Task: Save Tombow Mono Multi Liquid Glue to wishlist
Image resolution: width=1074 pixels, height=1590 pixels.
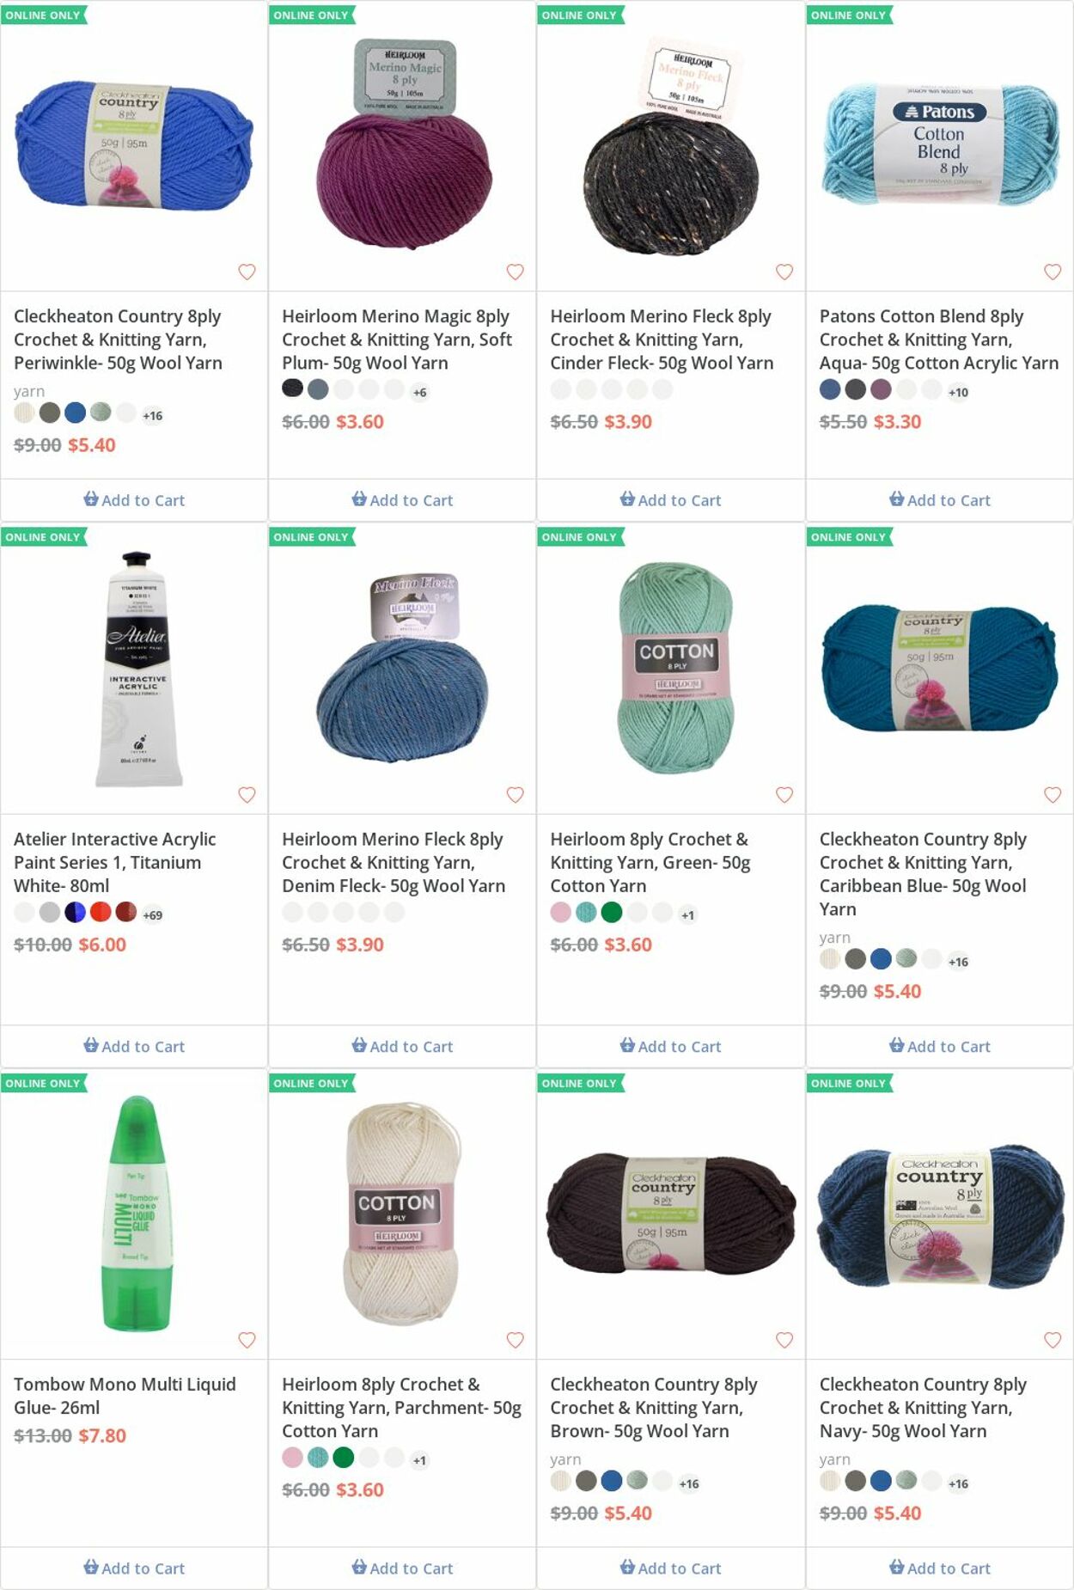Action: (247, 1339)
